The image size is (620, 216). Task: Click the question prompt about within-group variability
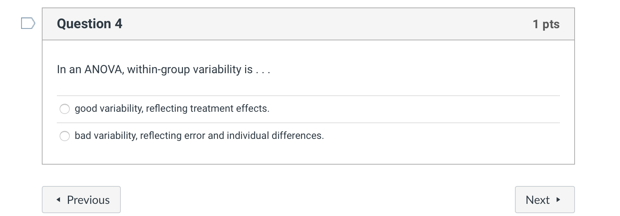pos(163,69)
